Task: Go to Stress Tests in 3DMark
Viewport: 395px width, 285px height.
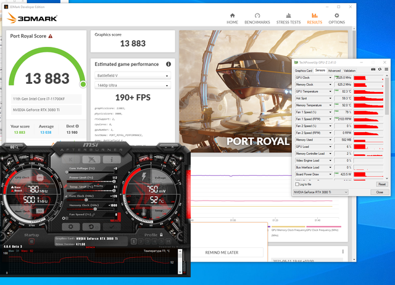Action: point(288,19)
